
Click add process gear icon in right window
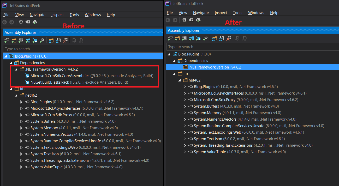(x=206, y=38)
